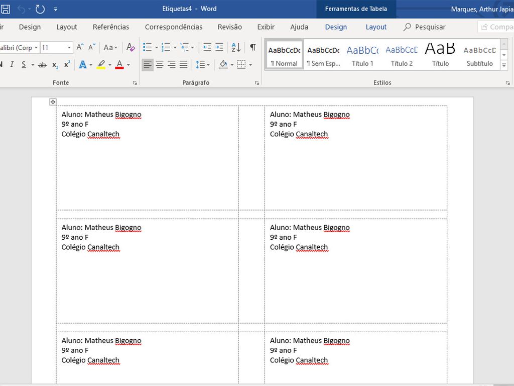Apply Título 1 style
This screenshot has width=514, height=386.
click(x=362, y=55)
